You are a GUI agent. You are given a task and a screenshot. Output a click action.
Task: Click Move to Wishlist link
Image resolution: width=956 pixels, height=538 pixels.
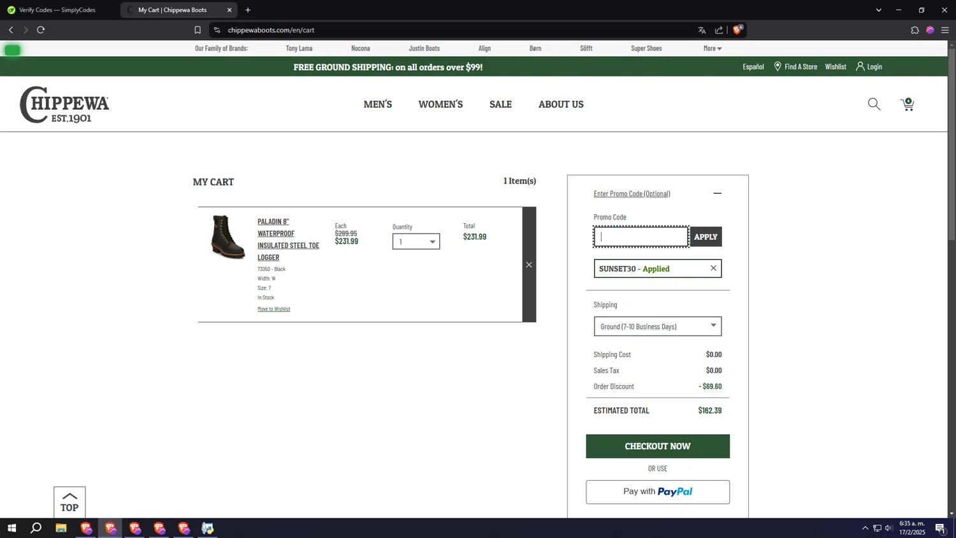(x=273, y=309)
